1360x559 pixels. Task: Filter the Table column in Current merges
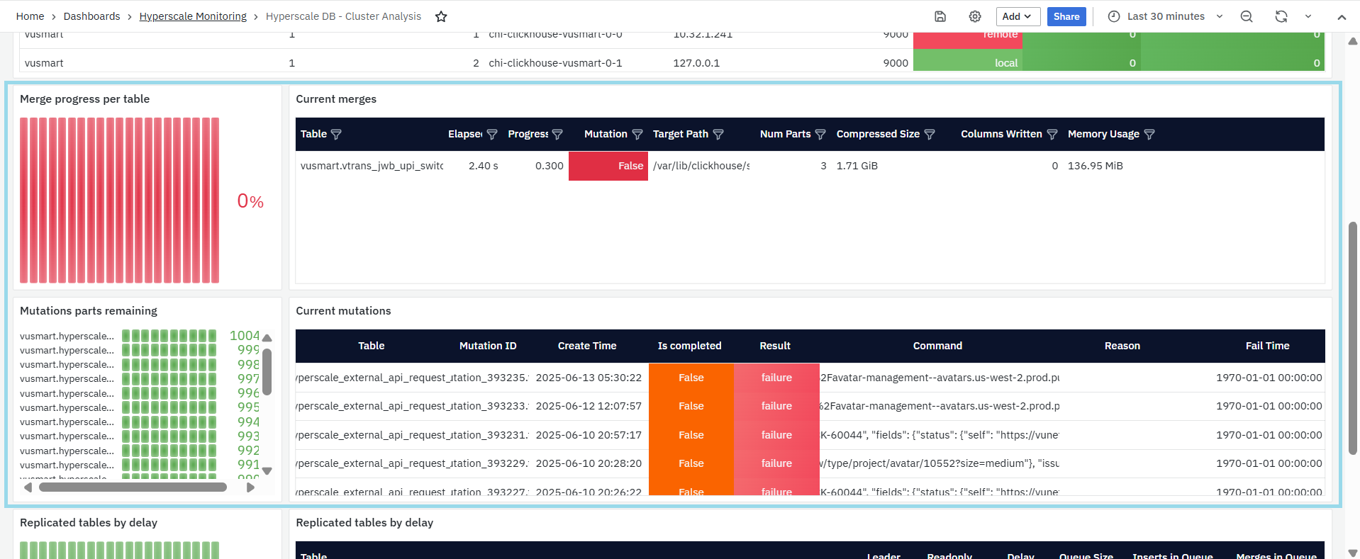tap(336, 134)
